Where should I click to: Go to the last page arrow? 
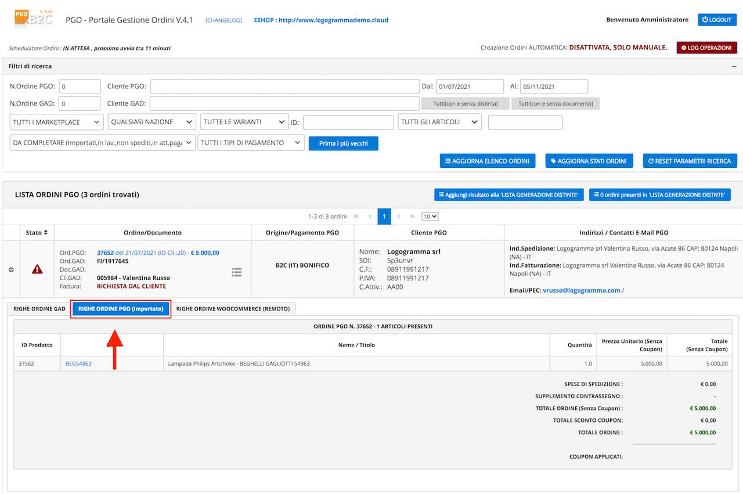click(412, 217)
